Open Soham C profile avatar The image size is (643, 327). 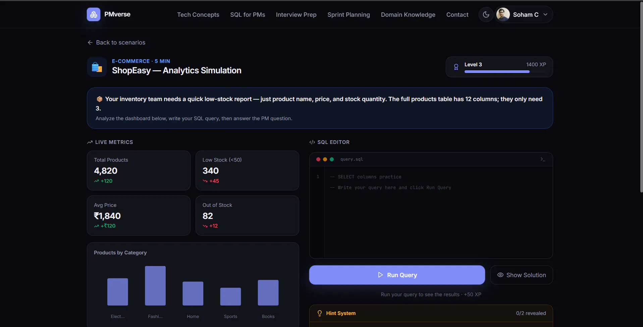[x=503, y=14]
